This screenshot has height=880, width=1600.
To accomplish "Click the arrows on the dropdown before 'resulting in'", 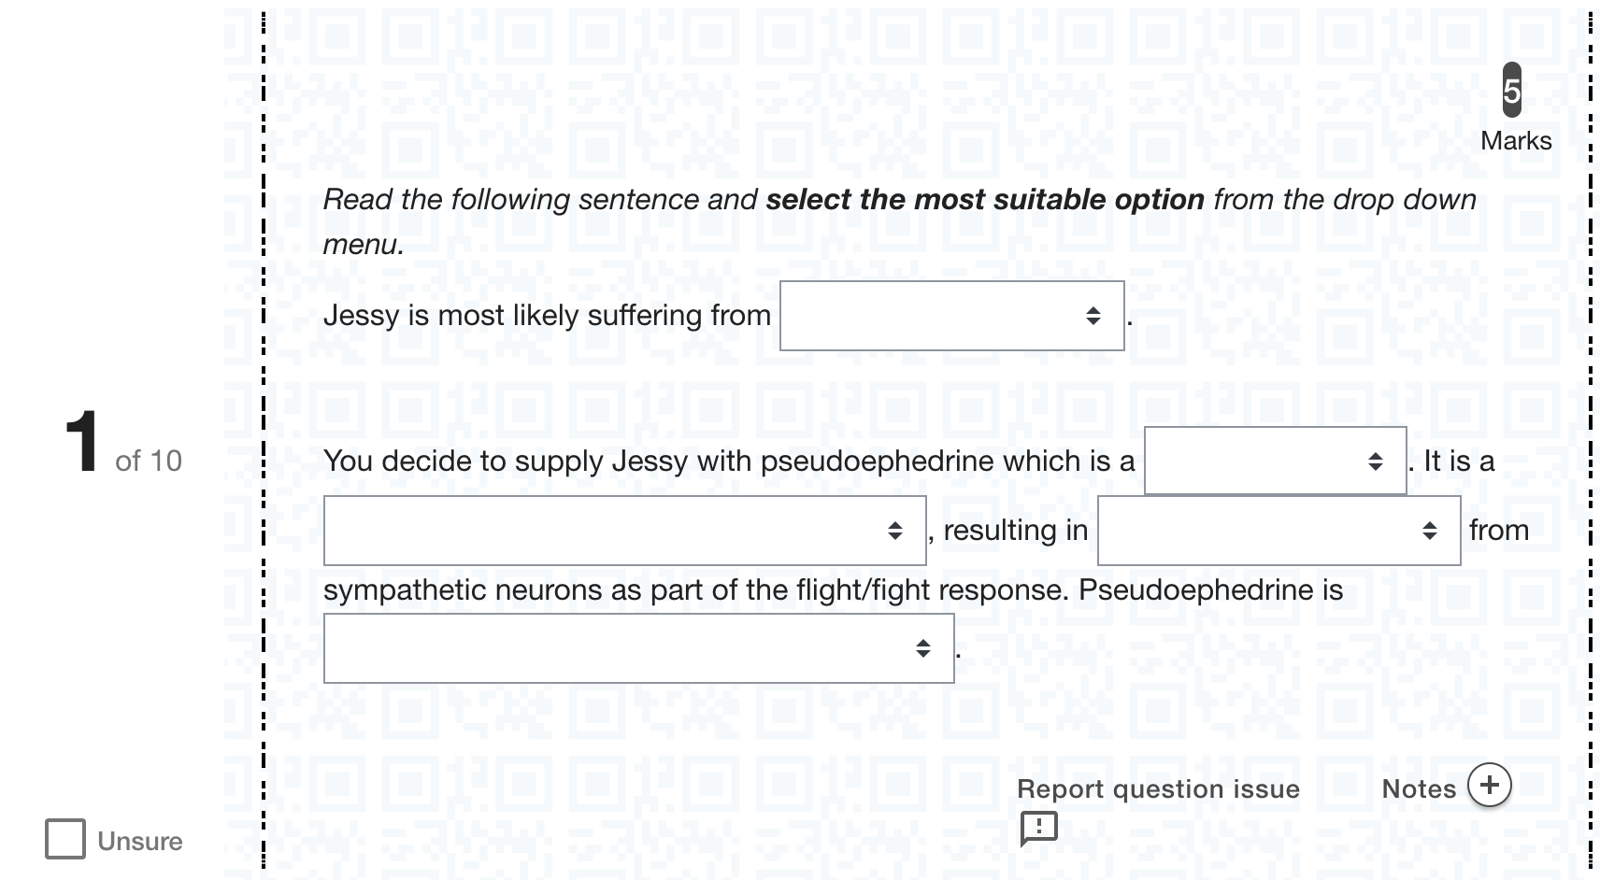I will pyautogui.click(x=894, y=531).
